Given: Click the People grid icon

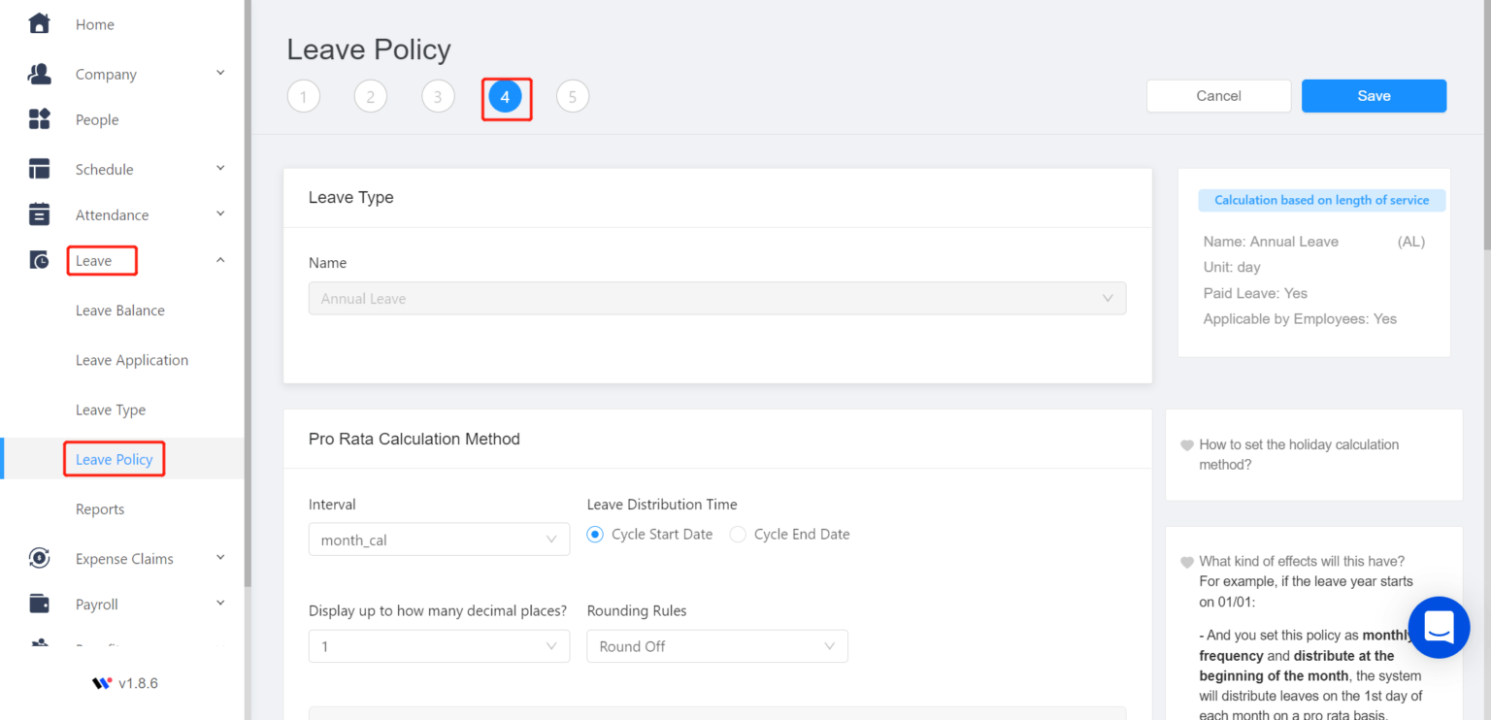Looking at the screenshot, I should pos(39,119).
